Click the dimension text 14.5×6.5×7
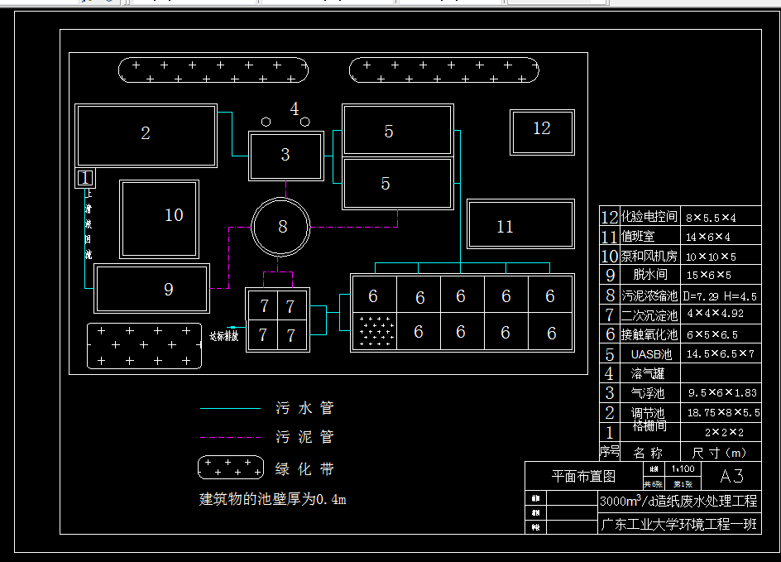 [x=721, y=353]
